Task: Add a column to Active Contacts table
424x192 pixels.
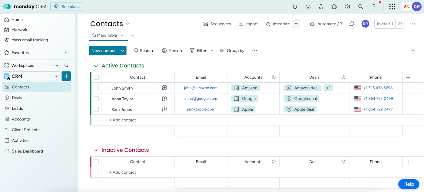Action: [408, 77]
